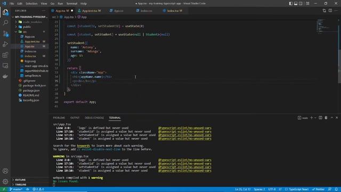The height and width of the screenshot is (192, 341).
Task: Open the Selection menu
Action: [x=31, y=4]
